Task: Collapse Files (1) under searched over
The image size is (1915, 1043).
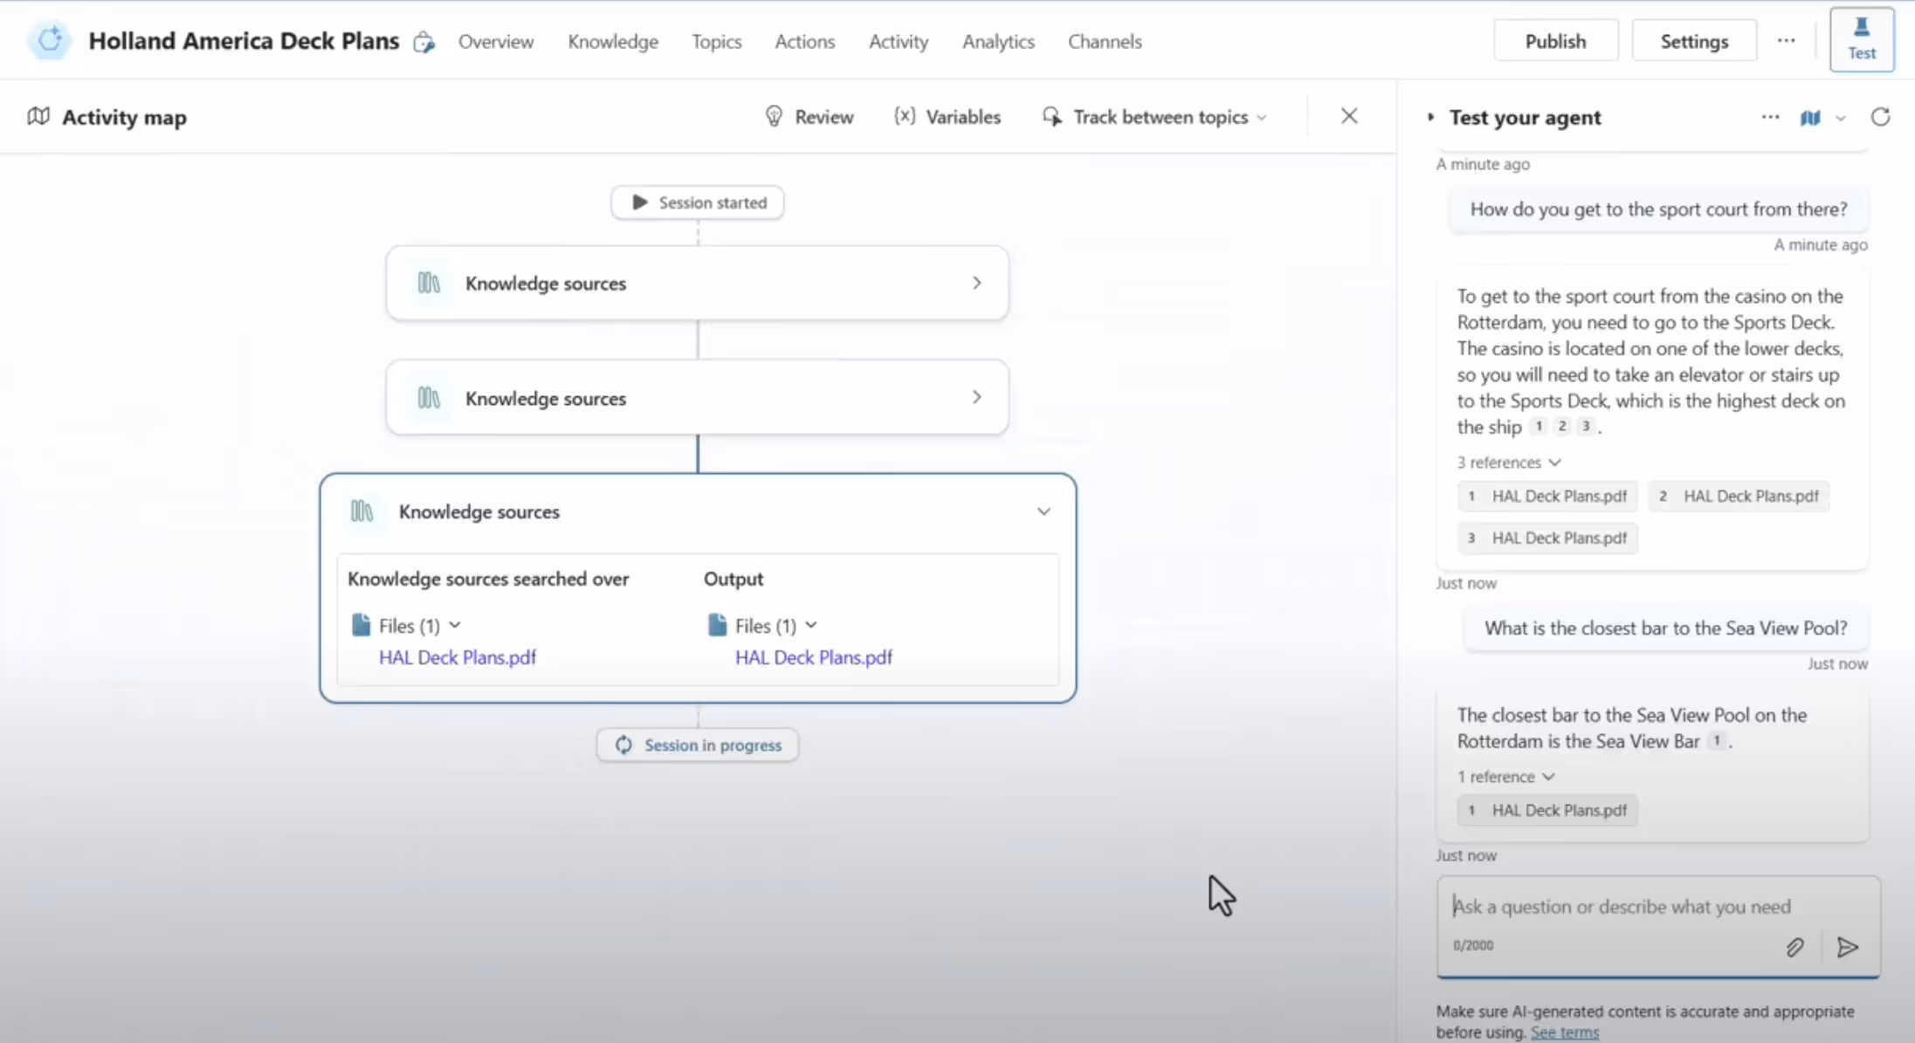Action: (x=455, y=625)
